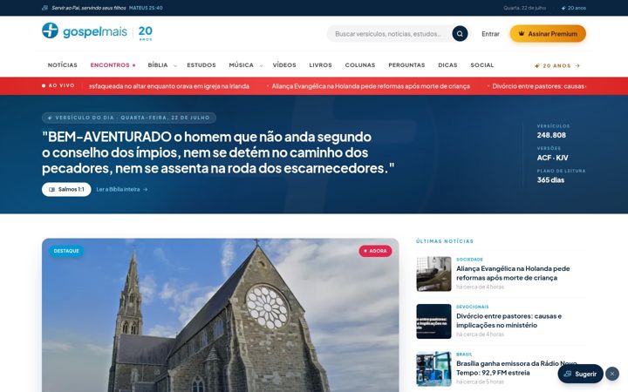Click the 20 ANOS link in navbar

tap(557, 65)
